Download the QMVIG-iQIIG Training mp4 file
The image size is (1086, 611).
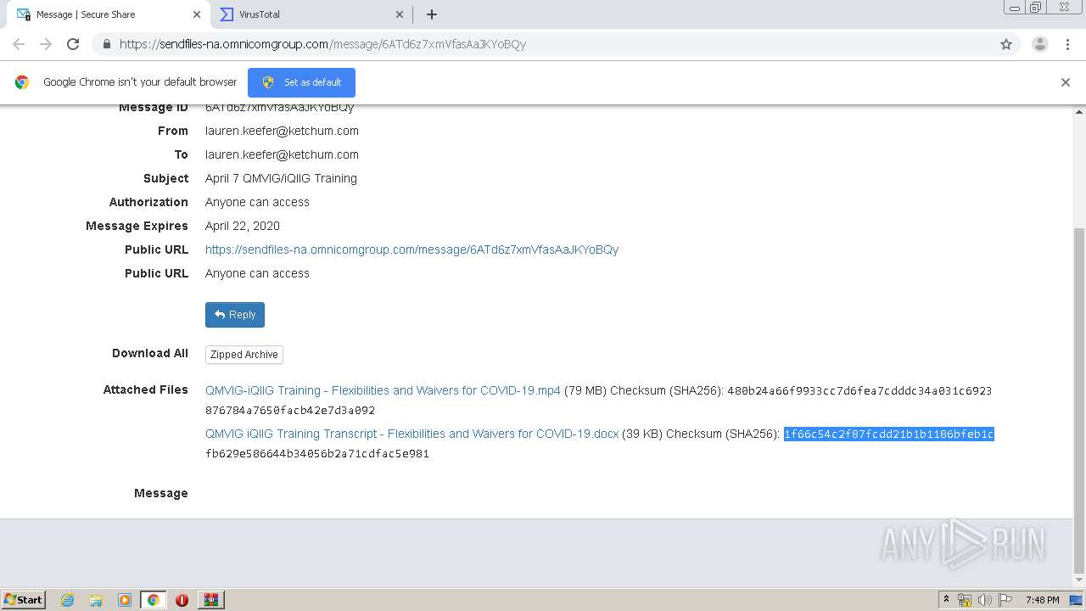tap(383, 390)
